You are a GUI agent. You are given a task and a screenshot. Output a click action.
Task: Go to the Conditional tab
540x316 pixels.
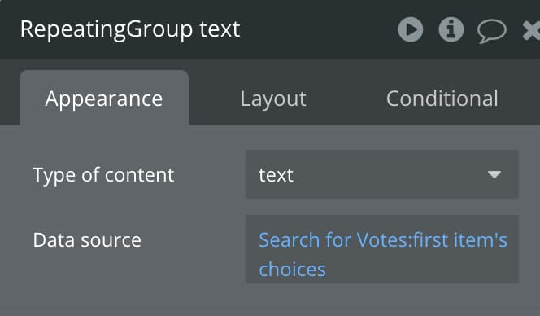[x=442, y=99]
